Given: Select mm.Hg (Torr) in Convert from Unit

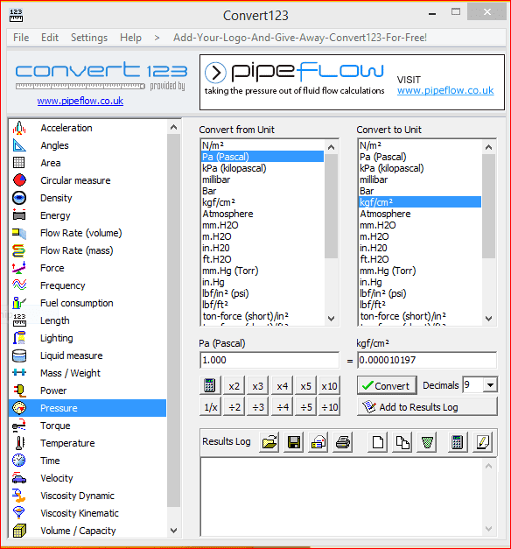Looking at the screenshot, I should (x=262, y=271).
